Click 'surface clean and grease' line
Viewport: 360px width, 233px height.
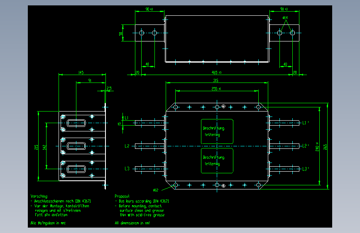(x=142, y=211)
